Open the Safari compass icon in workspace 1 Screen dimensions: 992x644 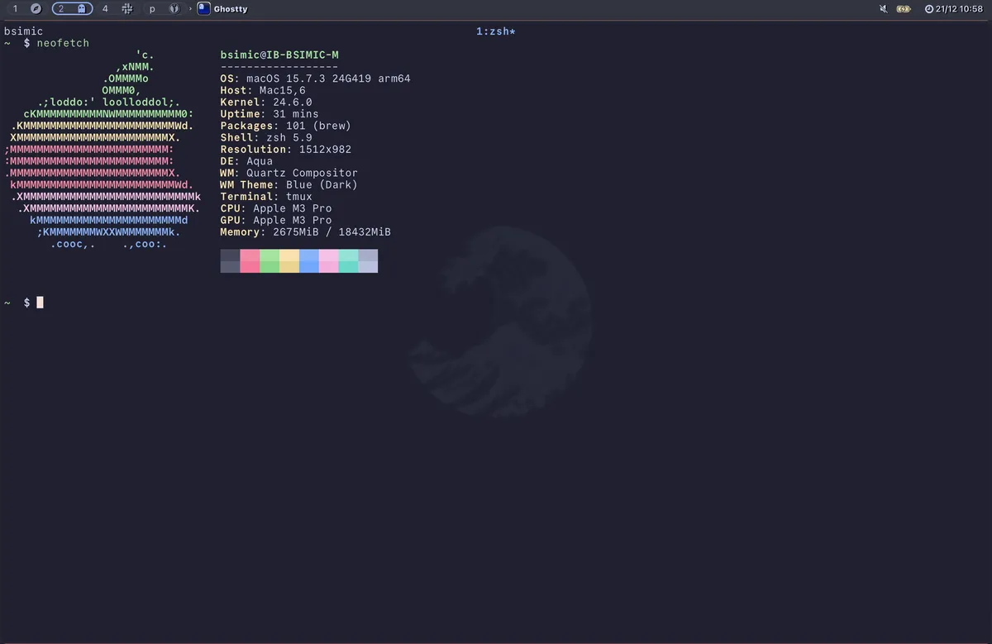36,8
